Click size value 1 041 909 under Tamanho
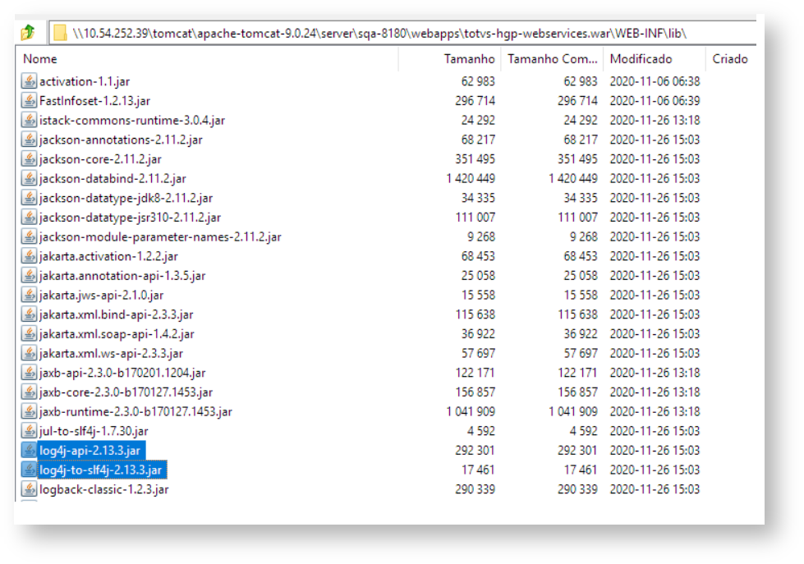Screen dimensions: 804x564 tap(471, 412)
